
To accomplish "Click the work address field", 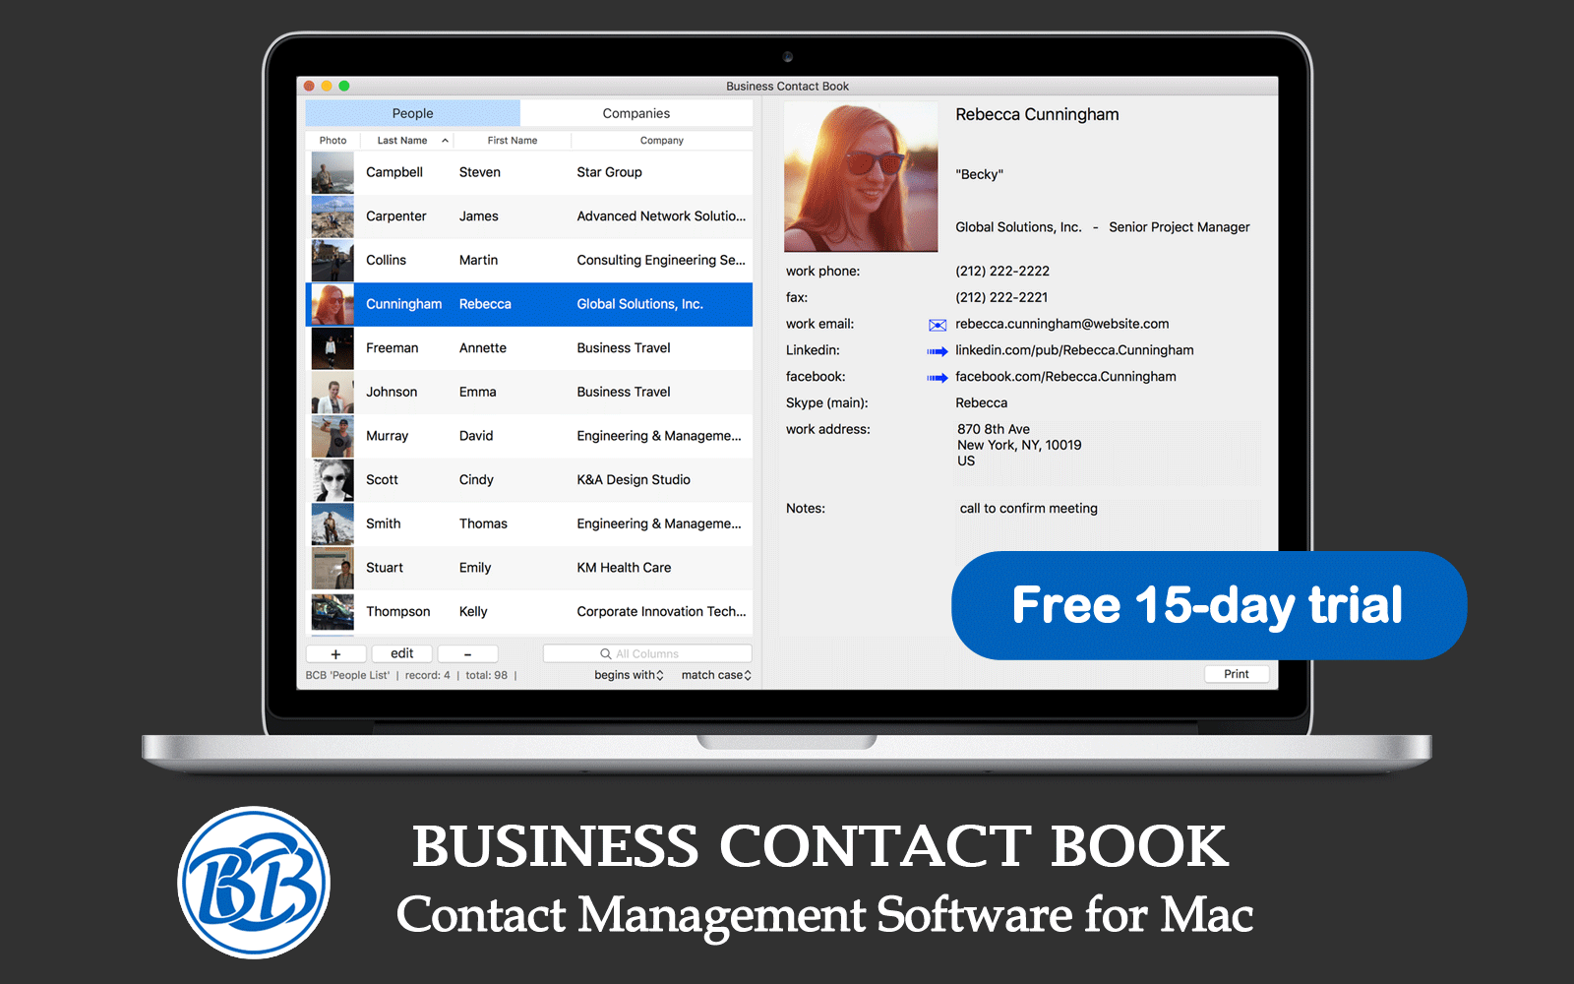I will point(1107,453).
